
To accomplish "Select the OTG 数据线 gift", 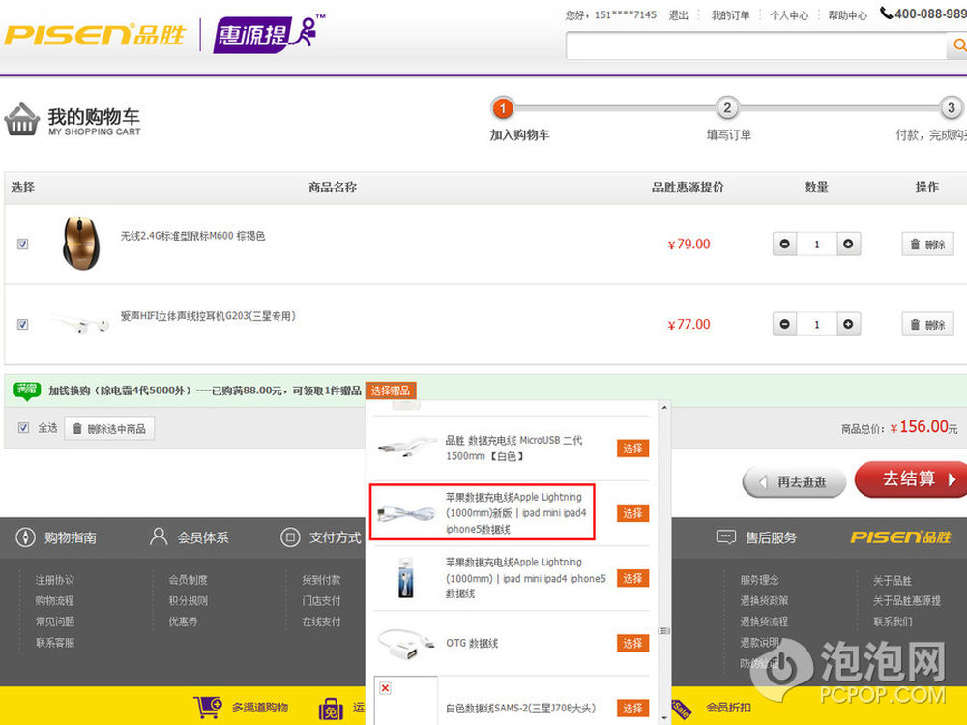I will click(x=632, y=643).
